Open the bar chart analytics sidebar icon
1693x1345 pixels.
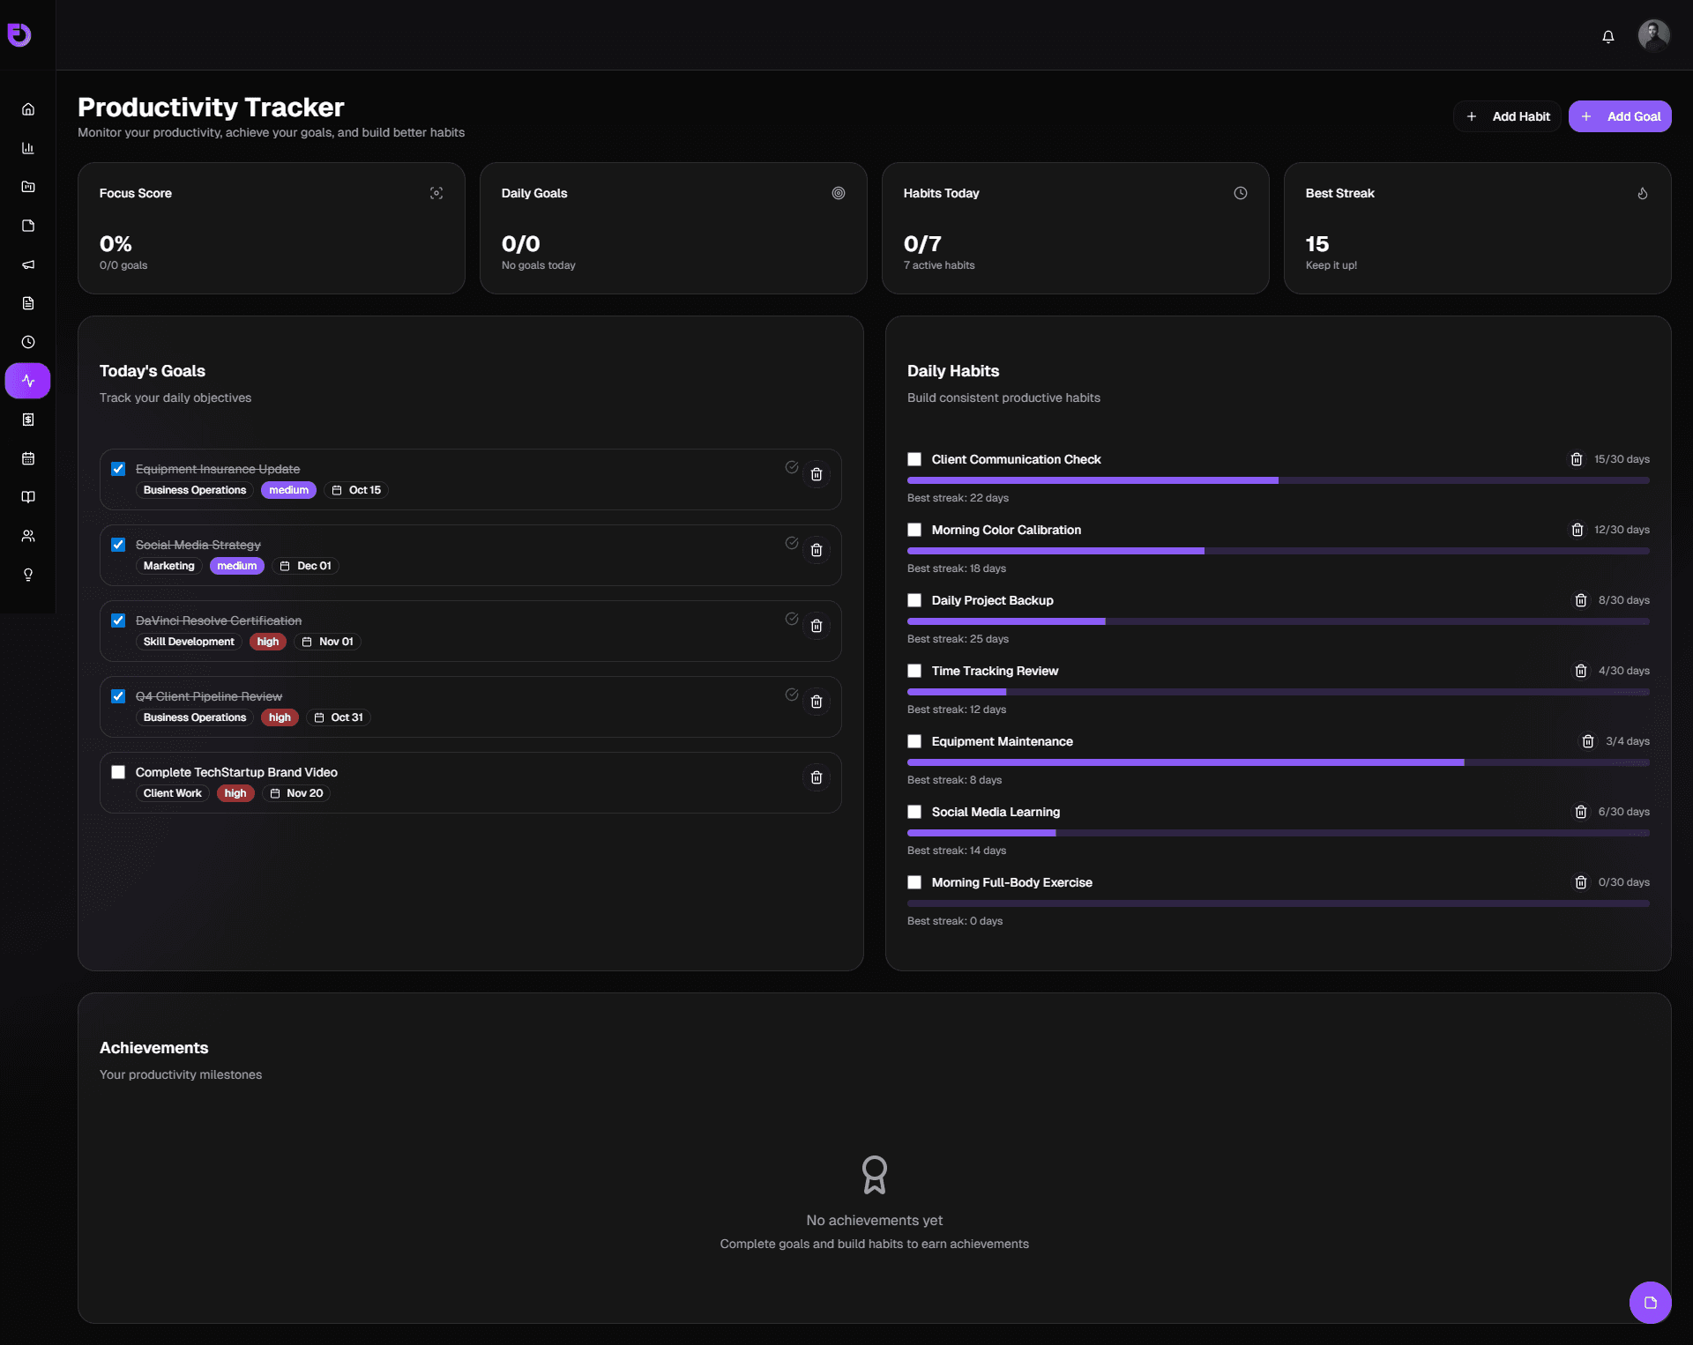click(28, 148)
